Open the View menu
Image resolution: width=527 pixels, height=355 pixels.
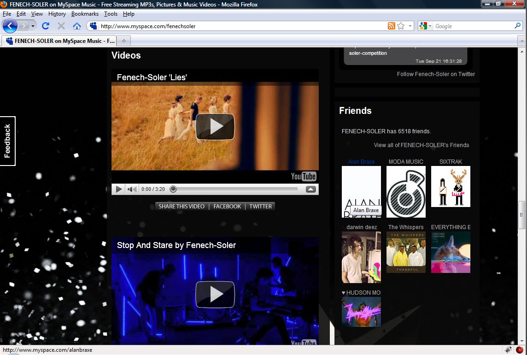(x=37, y=14)
